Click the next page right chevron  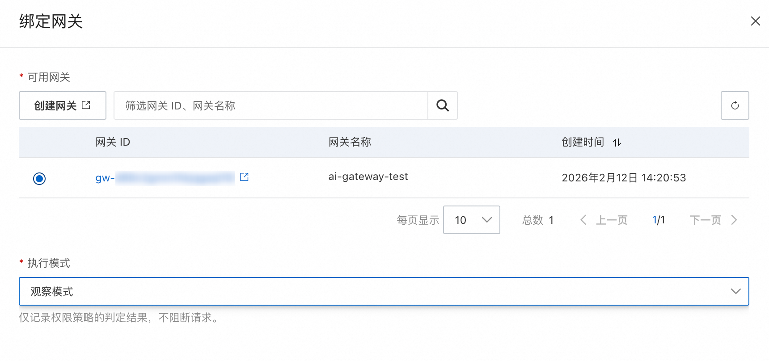(x=734, y=220)
